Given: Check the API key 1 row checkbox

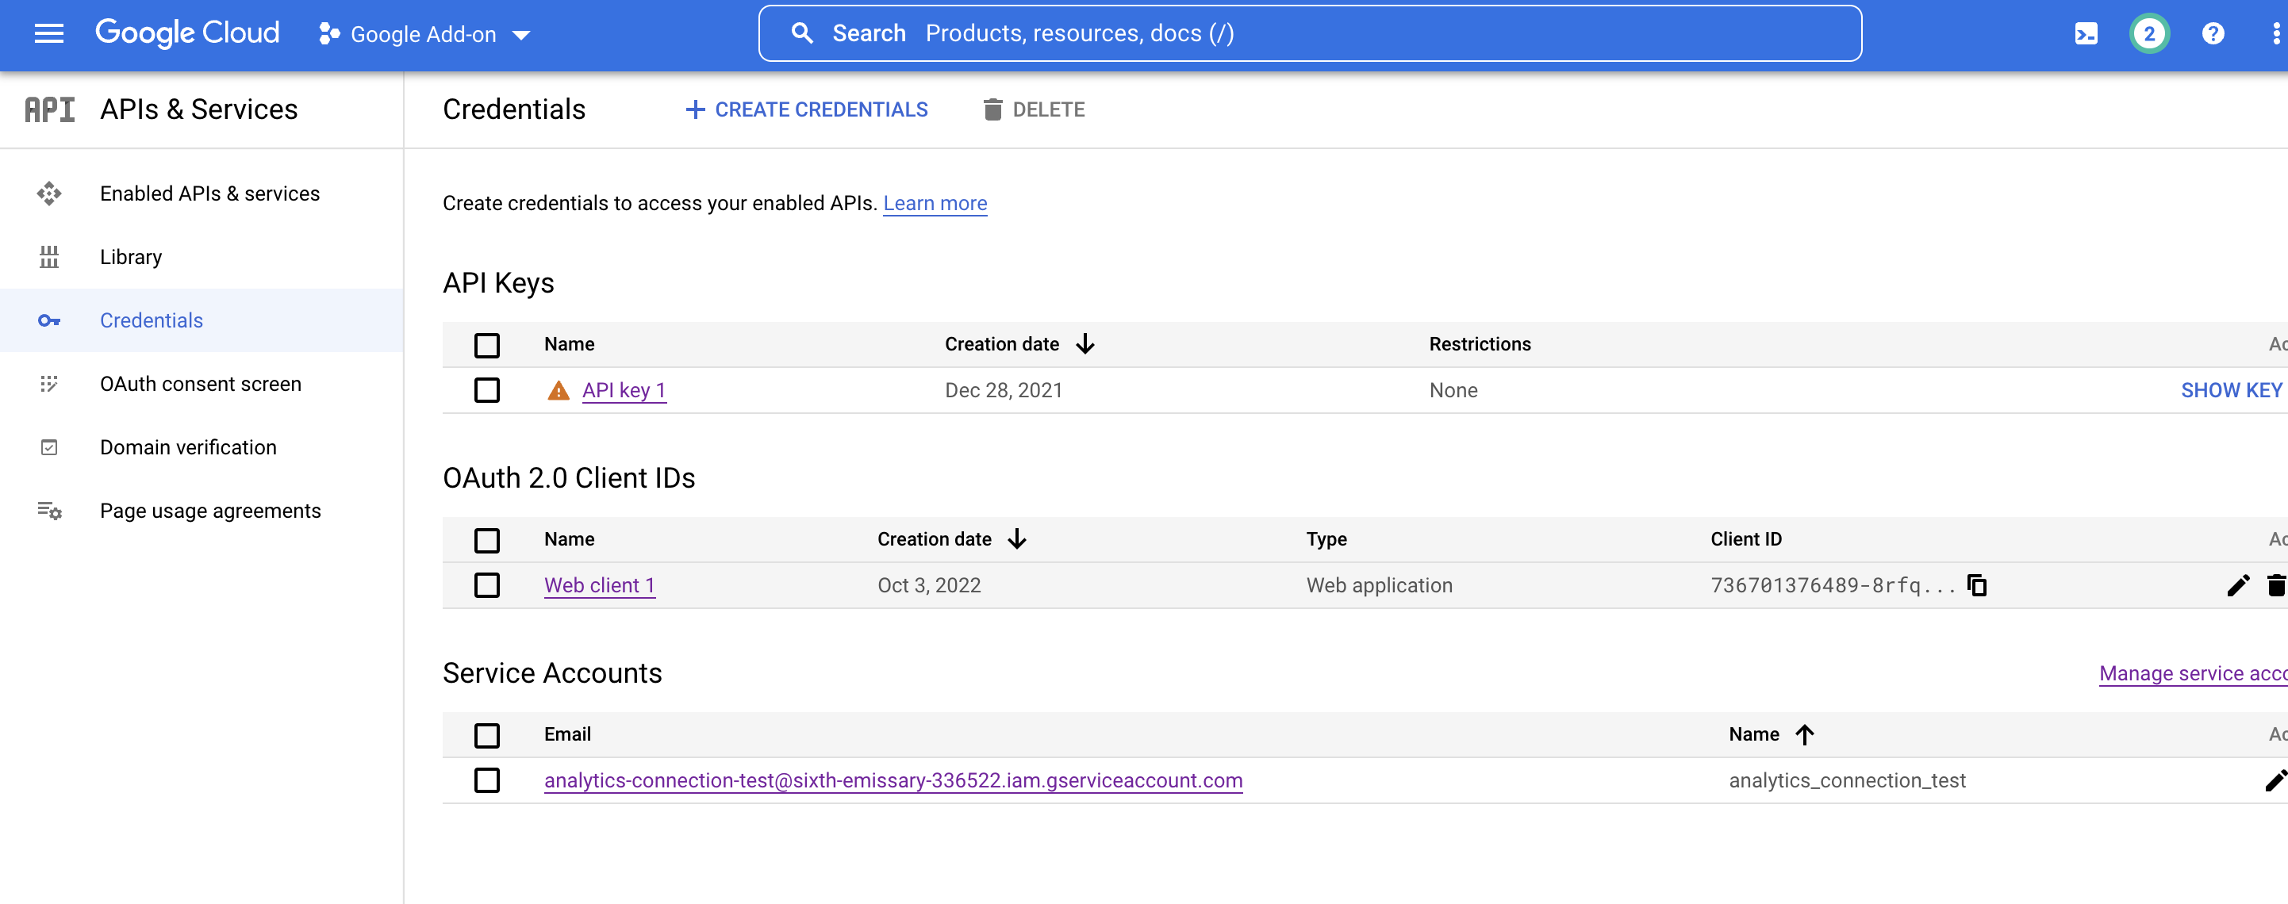Looking at the screenshot, I should (487, 390).
